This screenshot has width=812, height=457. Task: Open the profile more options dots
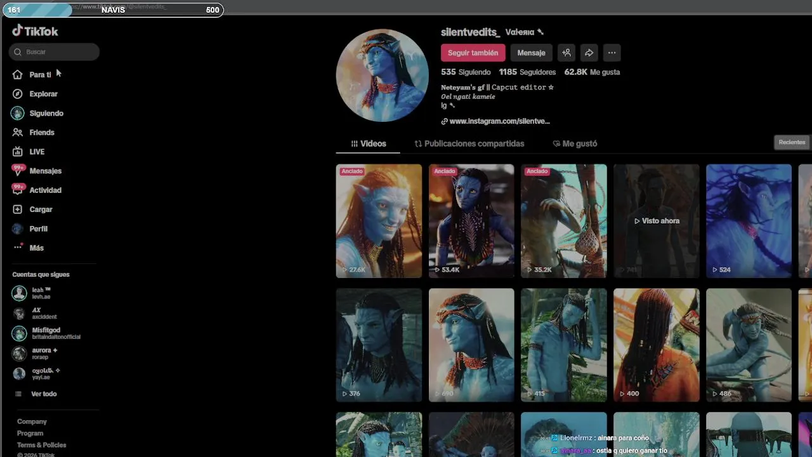[612, 53]
